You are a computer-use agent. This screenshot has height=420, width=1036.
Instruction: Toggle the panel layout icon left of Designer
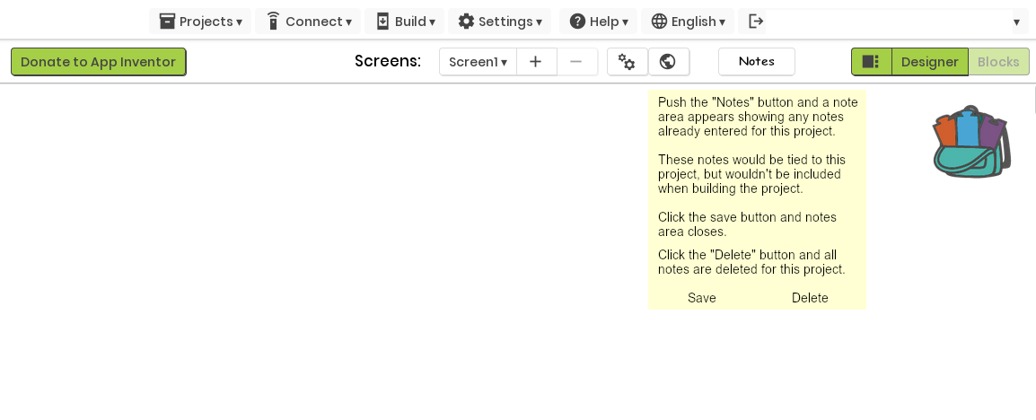(x=871, y=62)
